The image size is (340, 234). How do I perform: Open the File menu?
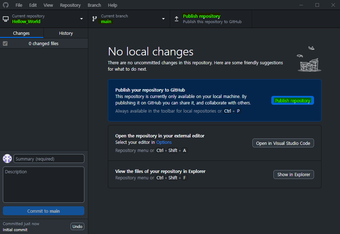[19, 5]
